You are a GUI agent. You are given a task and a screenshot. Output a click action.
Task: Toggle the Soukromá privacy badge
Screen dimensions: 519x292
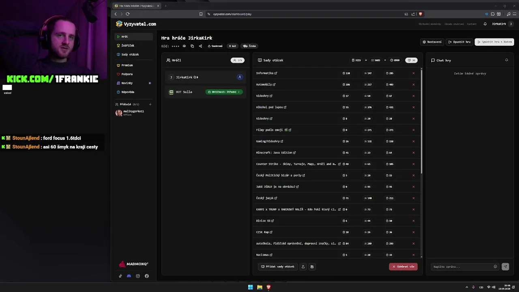(215, 46)
